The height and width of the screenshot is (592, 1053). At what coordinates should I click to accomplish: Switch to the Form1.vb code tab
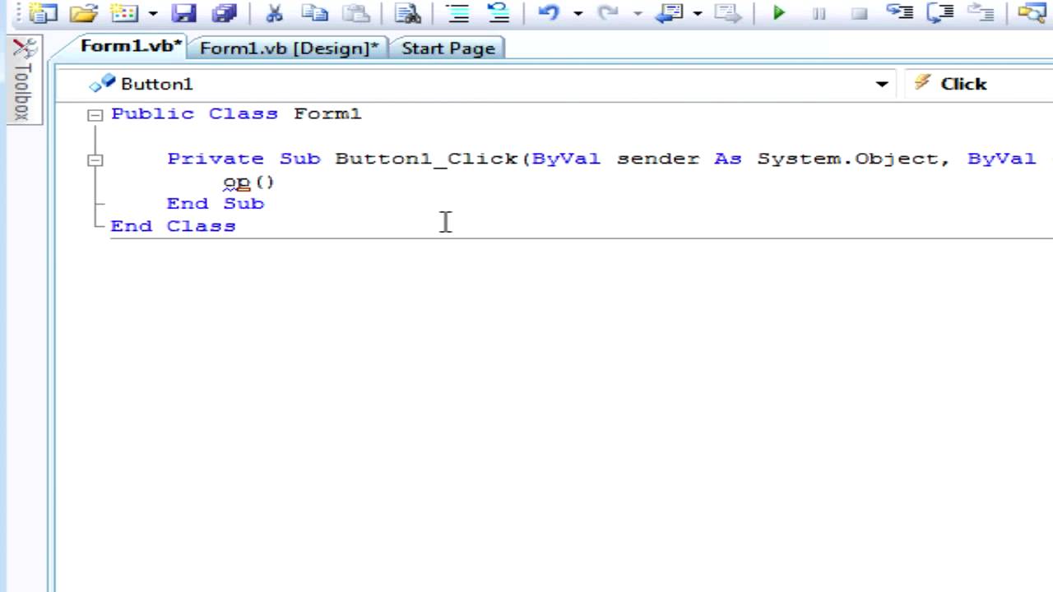(x=130, y=47)
